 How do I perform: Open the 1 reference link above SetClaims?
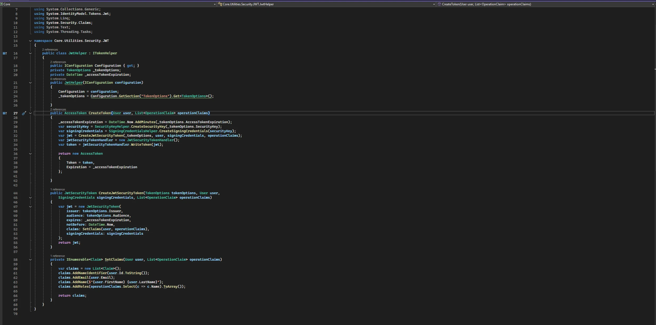pos(58,256)
